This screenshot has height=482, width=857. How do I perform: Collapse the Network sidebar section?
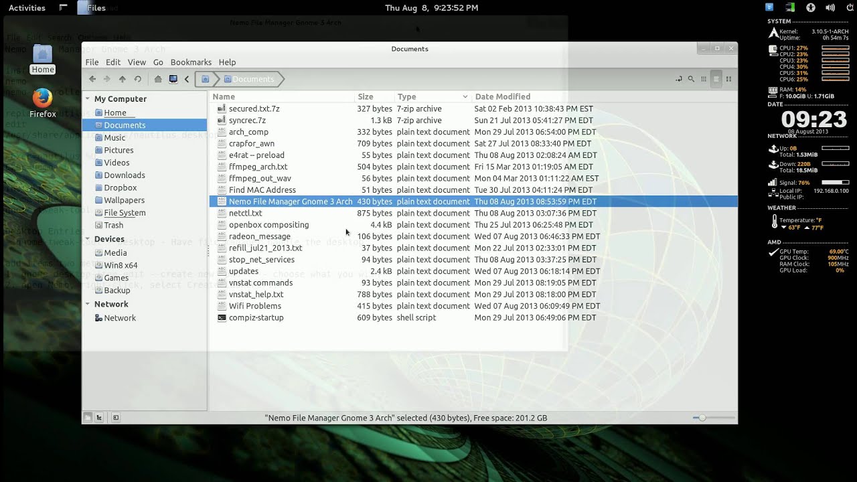[88, 304]
